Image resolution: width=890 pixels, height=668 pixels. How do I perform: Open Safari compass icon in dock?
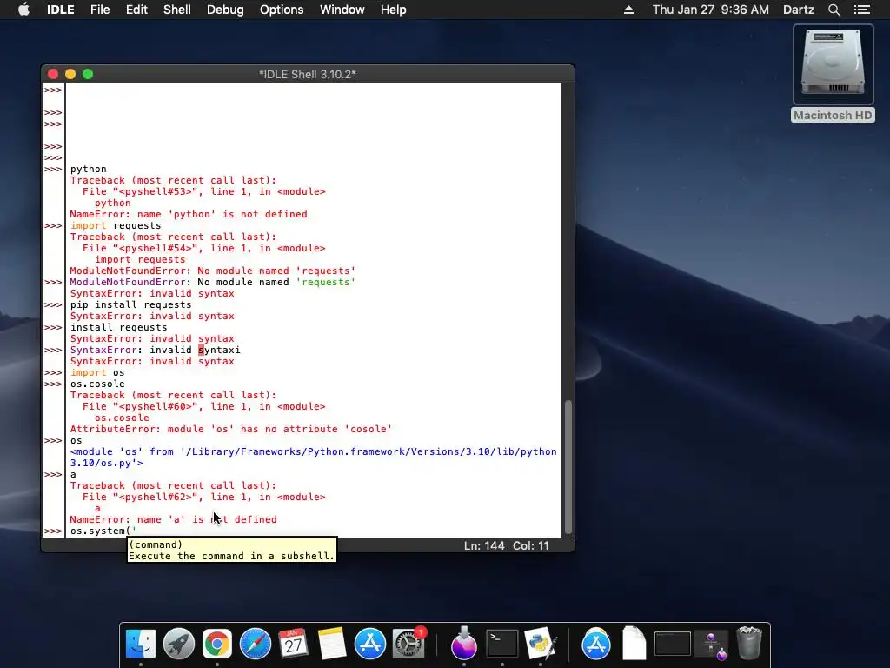(256, 645)
